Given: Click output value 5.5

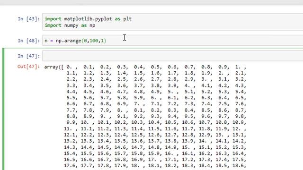Looking at the screenshot, I should tap(71, 98).
